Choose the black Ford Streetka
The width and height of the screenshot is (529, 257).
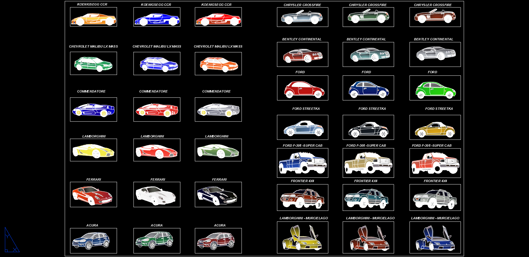(x=369, y=130)
